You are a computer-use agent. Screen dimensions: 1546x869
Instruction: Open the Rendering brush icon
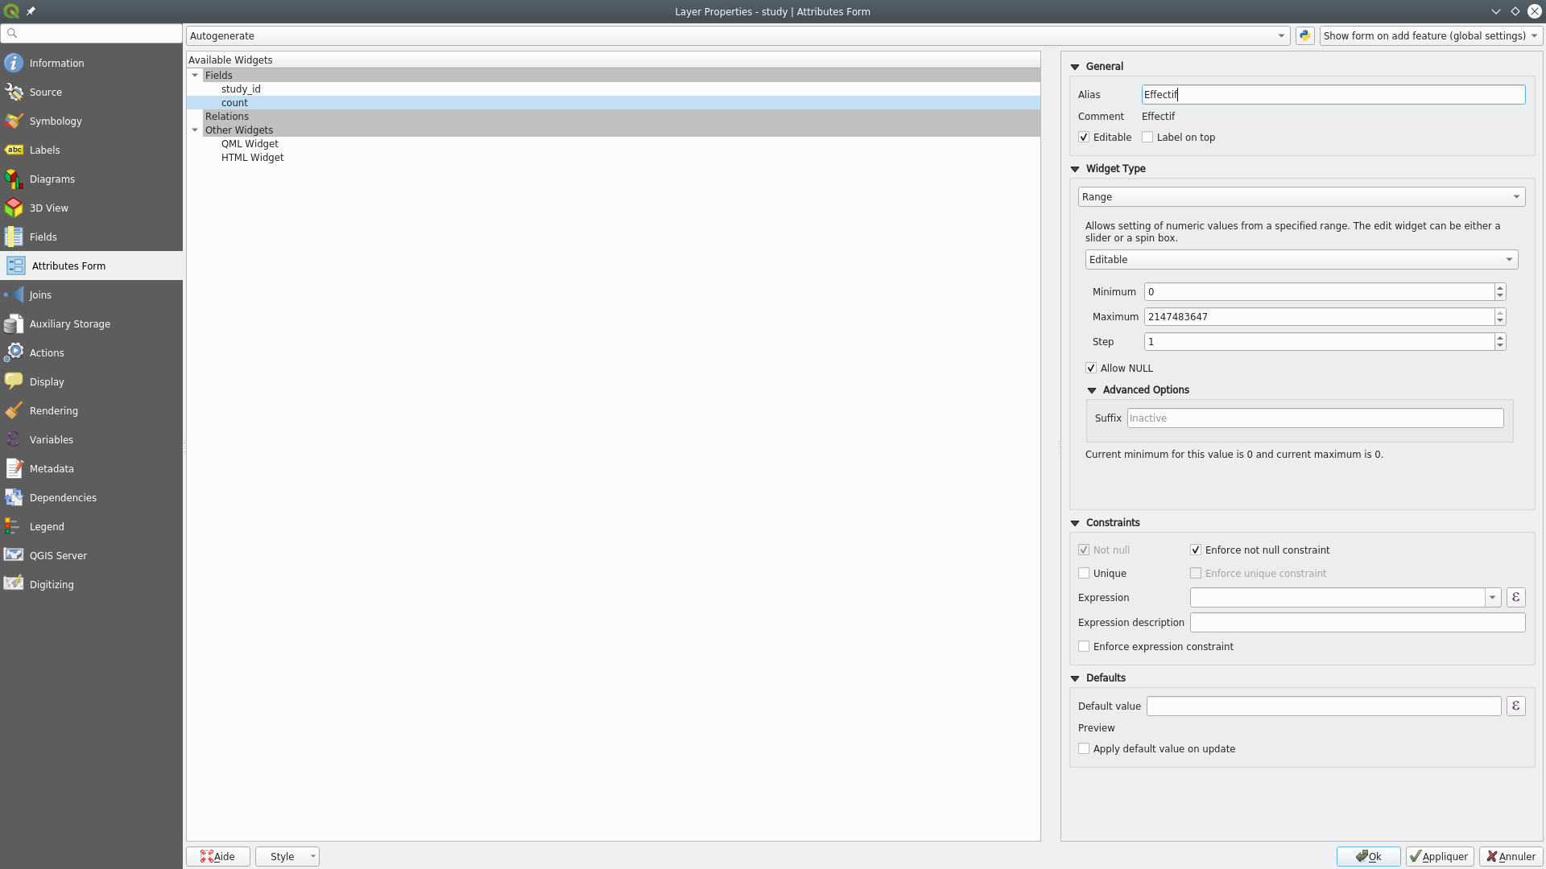coord(14,410)
